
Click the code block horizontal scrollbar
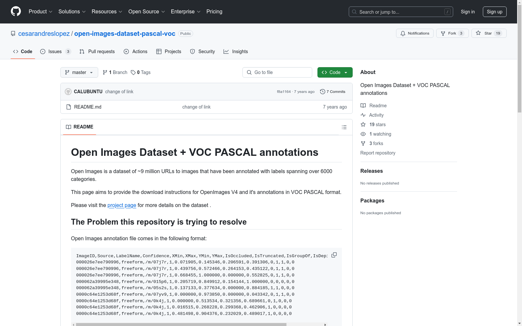(181, 324)
